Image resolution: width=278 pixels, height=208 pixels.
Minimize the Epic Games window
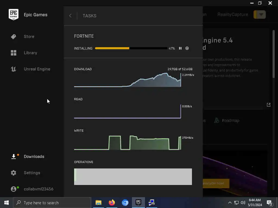pyautogui.click(x=252, y=3)
